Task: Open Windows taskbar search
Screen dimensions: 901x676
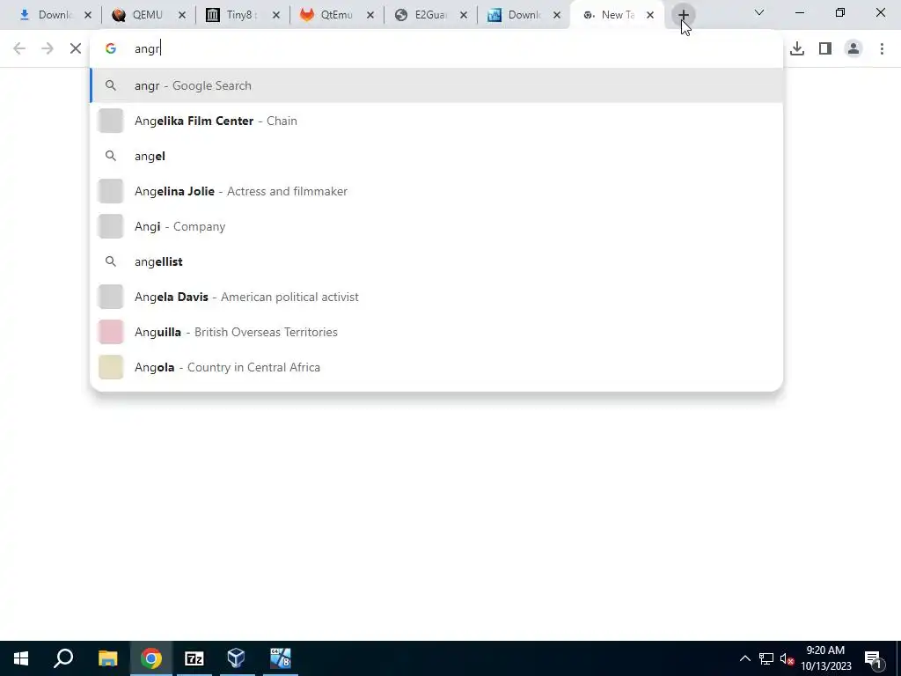Action: (x=63, y=658)
